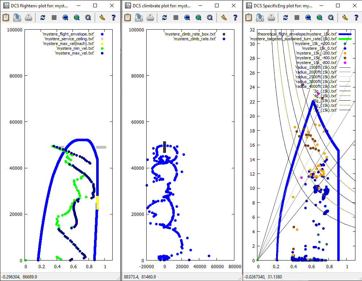Screen dimensions: 362x281
Task: Toggle grid lines in climbrate window
Action: 176,17
